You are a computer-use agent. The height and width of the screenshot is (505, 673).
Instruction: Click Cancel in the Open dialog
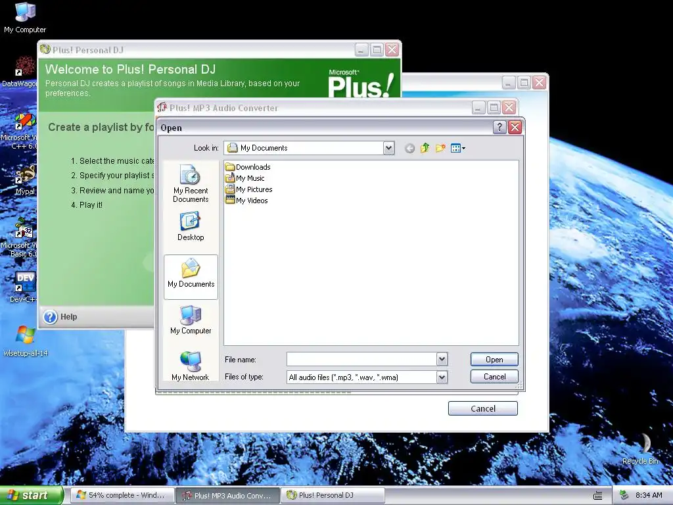click(x=494, y=377)
